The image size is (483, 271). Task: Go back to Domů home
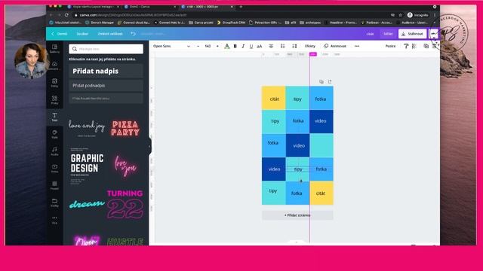point(60,34)
